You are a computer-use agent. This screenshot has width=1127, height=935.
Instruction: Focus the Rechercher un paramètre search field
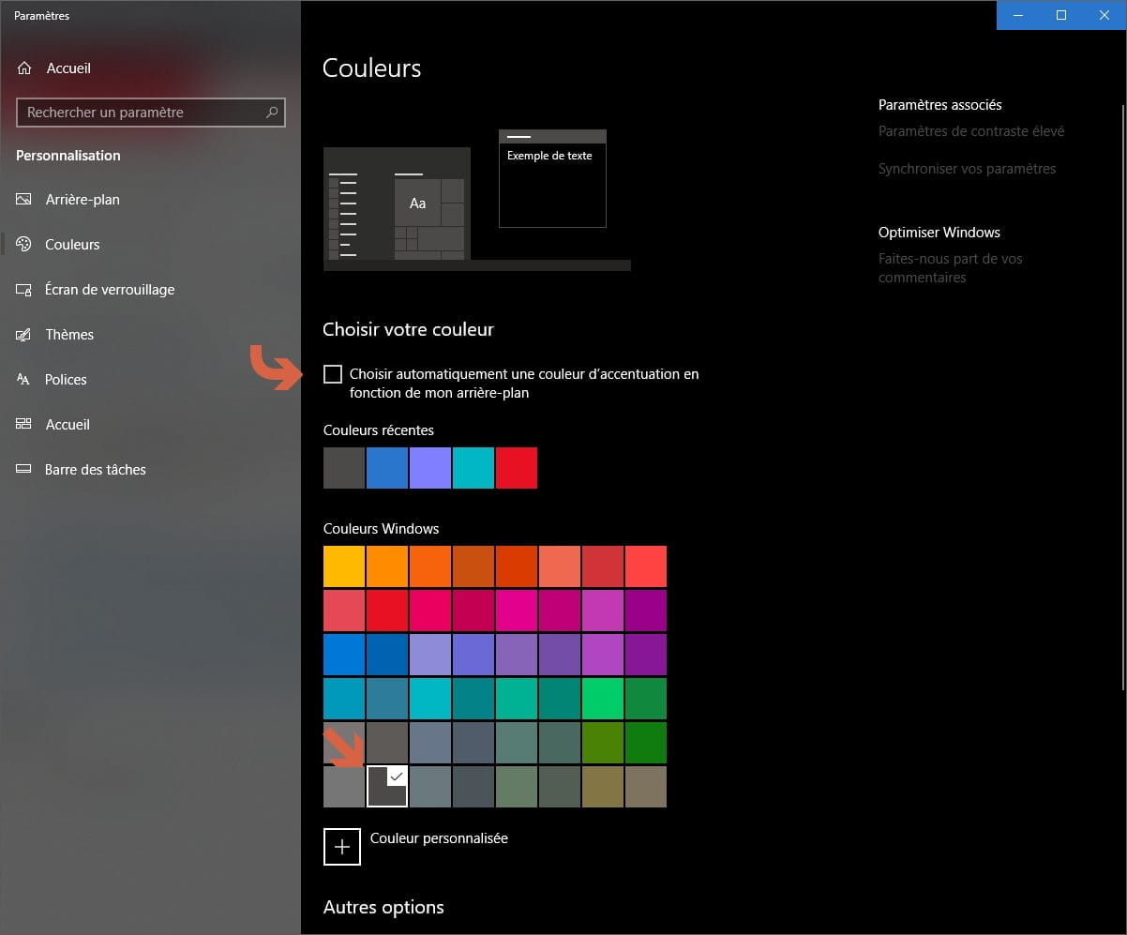click(x=151, y=113)
